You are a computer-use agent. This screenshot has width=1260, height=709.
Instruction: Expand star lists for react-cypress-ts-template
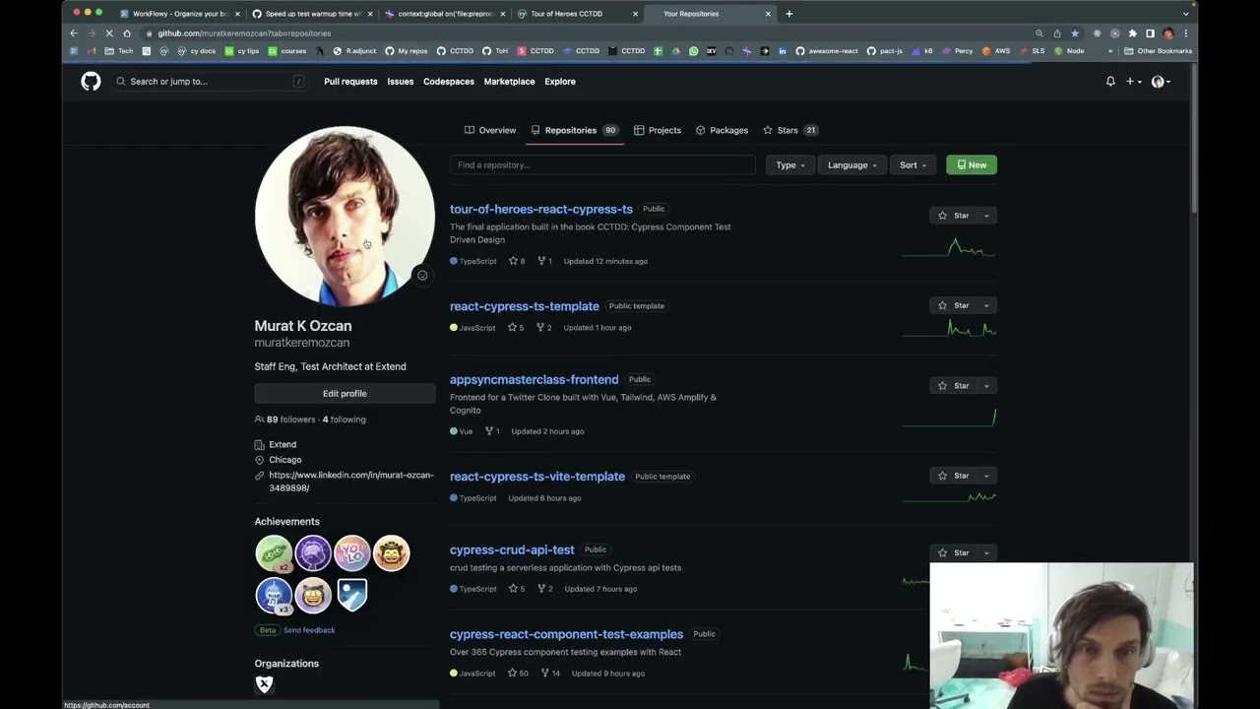point(986,305)
